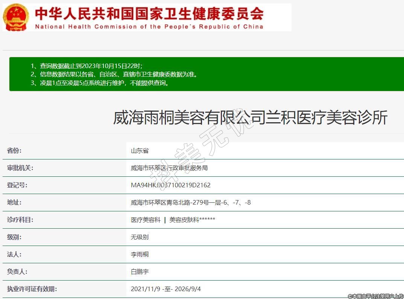Click the Chinese commission title 中华人民共和国国家卫生健康委员会
This screenshot has height=299, width=404.
click(149, 14)
